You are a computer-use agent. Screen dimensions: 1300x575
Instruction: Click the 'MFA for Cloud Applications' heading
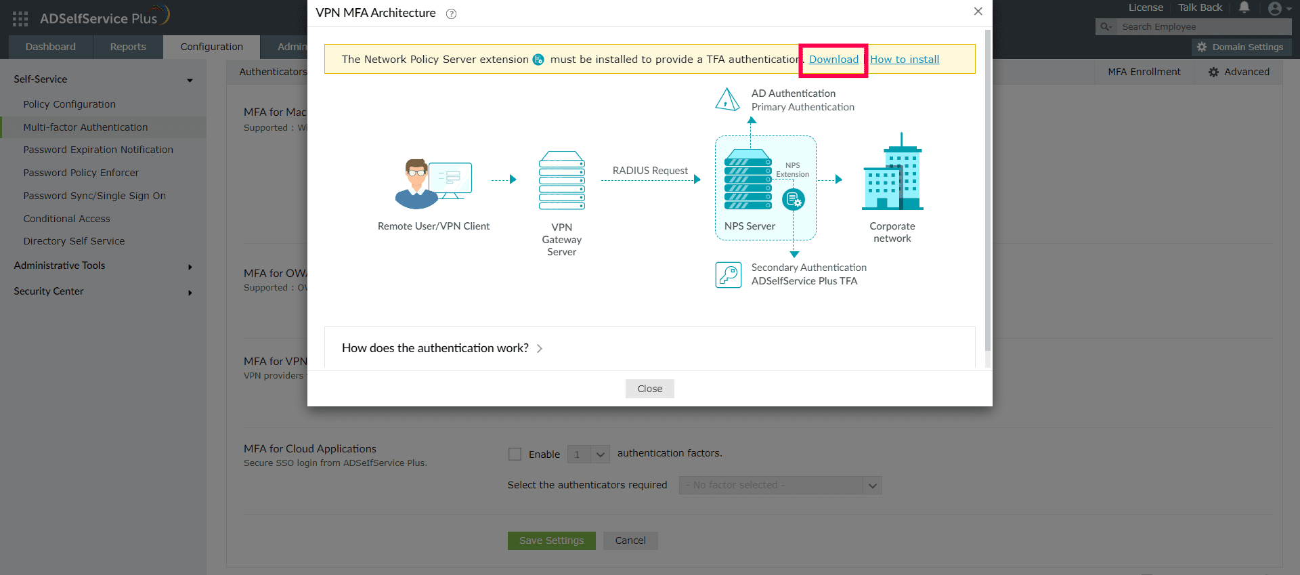310,449
